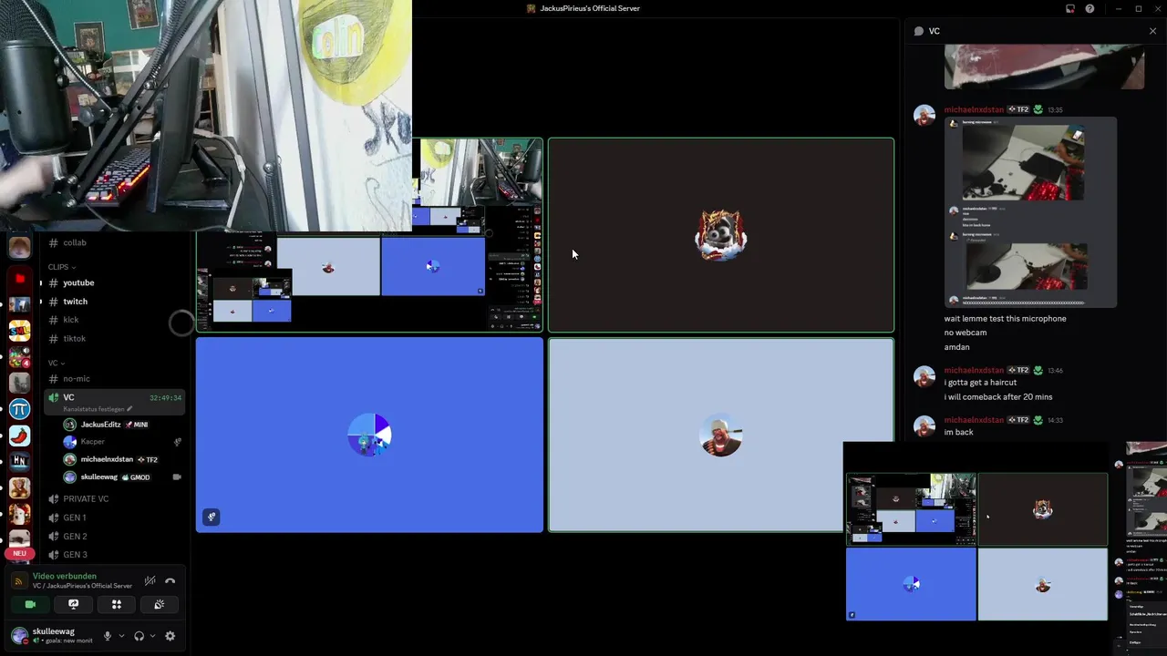1167x656 pixels.
Task: Open the hamster avatar server icon
Action: click(19, 246)
